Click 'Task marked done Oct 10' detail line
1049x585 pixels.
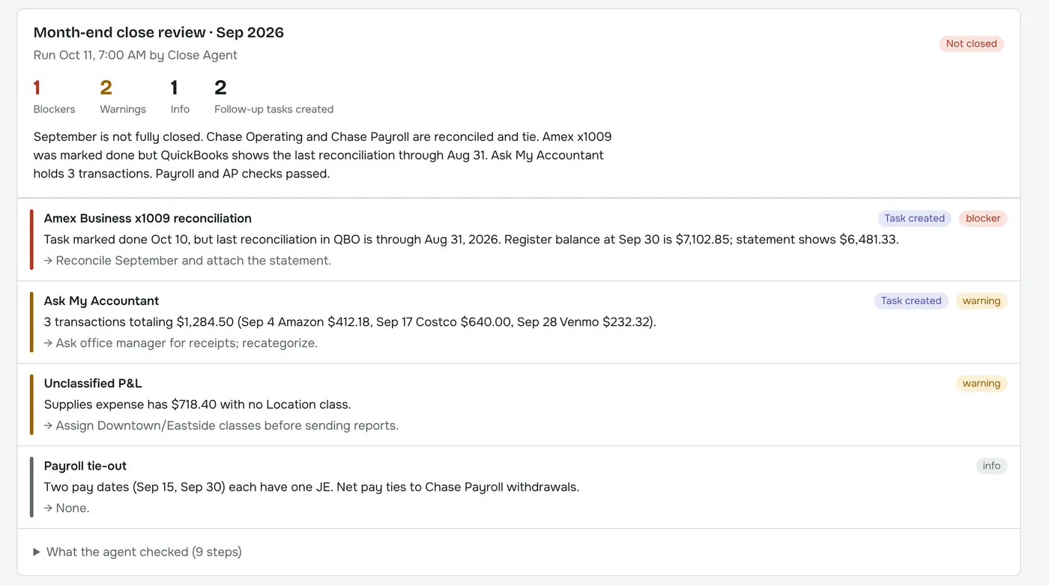click(471, 240)
